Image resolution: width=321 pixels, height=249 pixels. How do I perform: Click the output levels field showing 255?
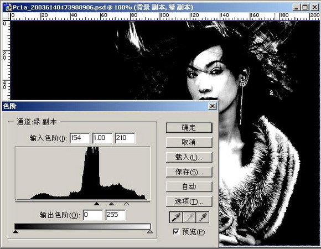pyautogui.click(x=116, y=215)
